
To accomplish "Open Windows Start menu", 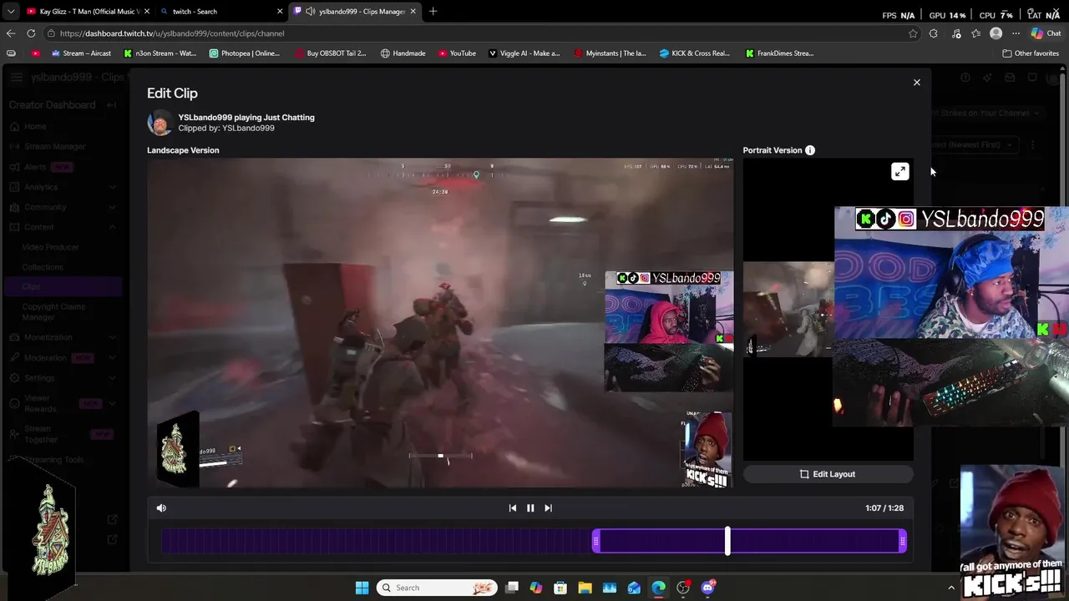I will point(362,588).
